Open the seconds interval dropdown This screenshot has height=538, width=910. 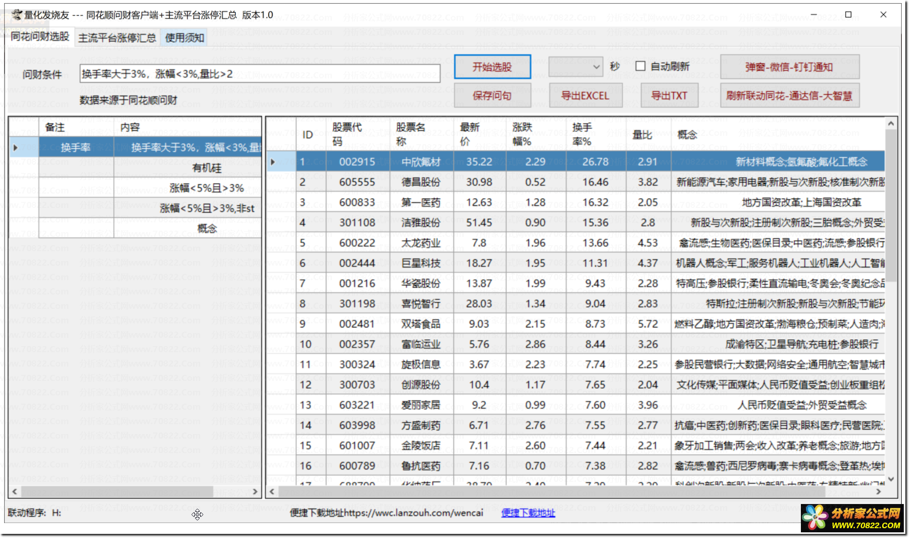click(x=575, y=67)
